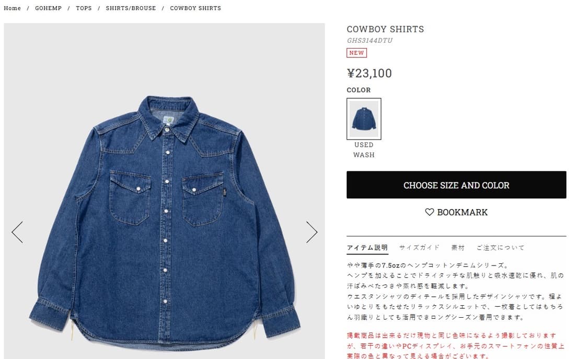Click CHOOSE SIZE AND COLOR button
This screenshot has width=588, height=359.
click(x=456, y=185)
